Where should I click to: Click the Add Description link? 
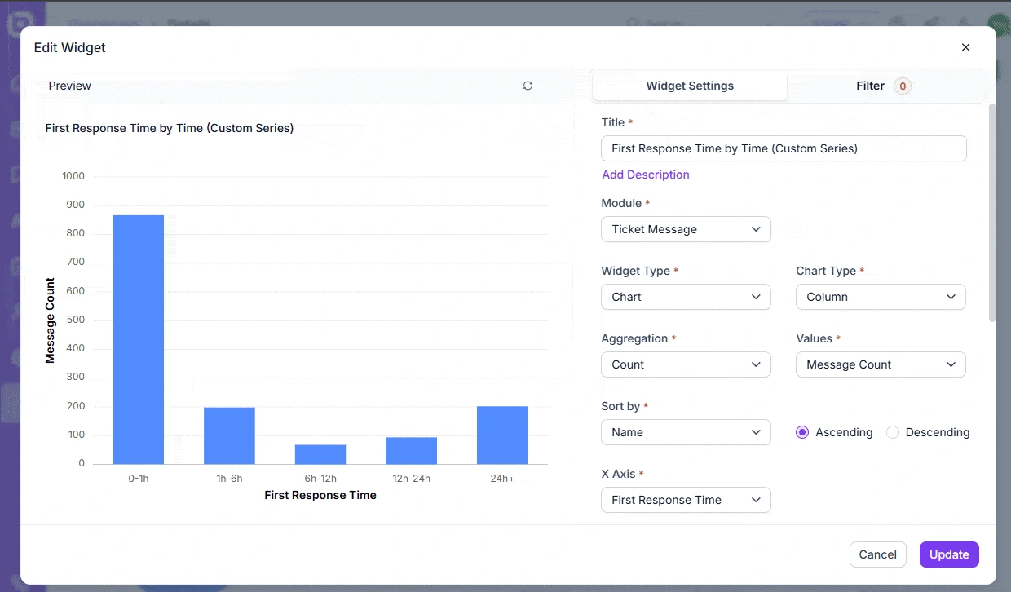point(646,175)
